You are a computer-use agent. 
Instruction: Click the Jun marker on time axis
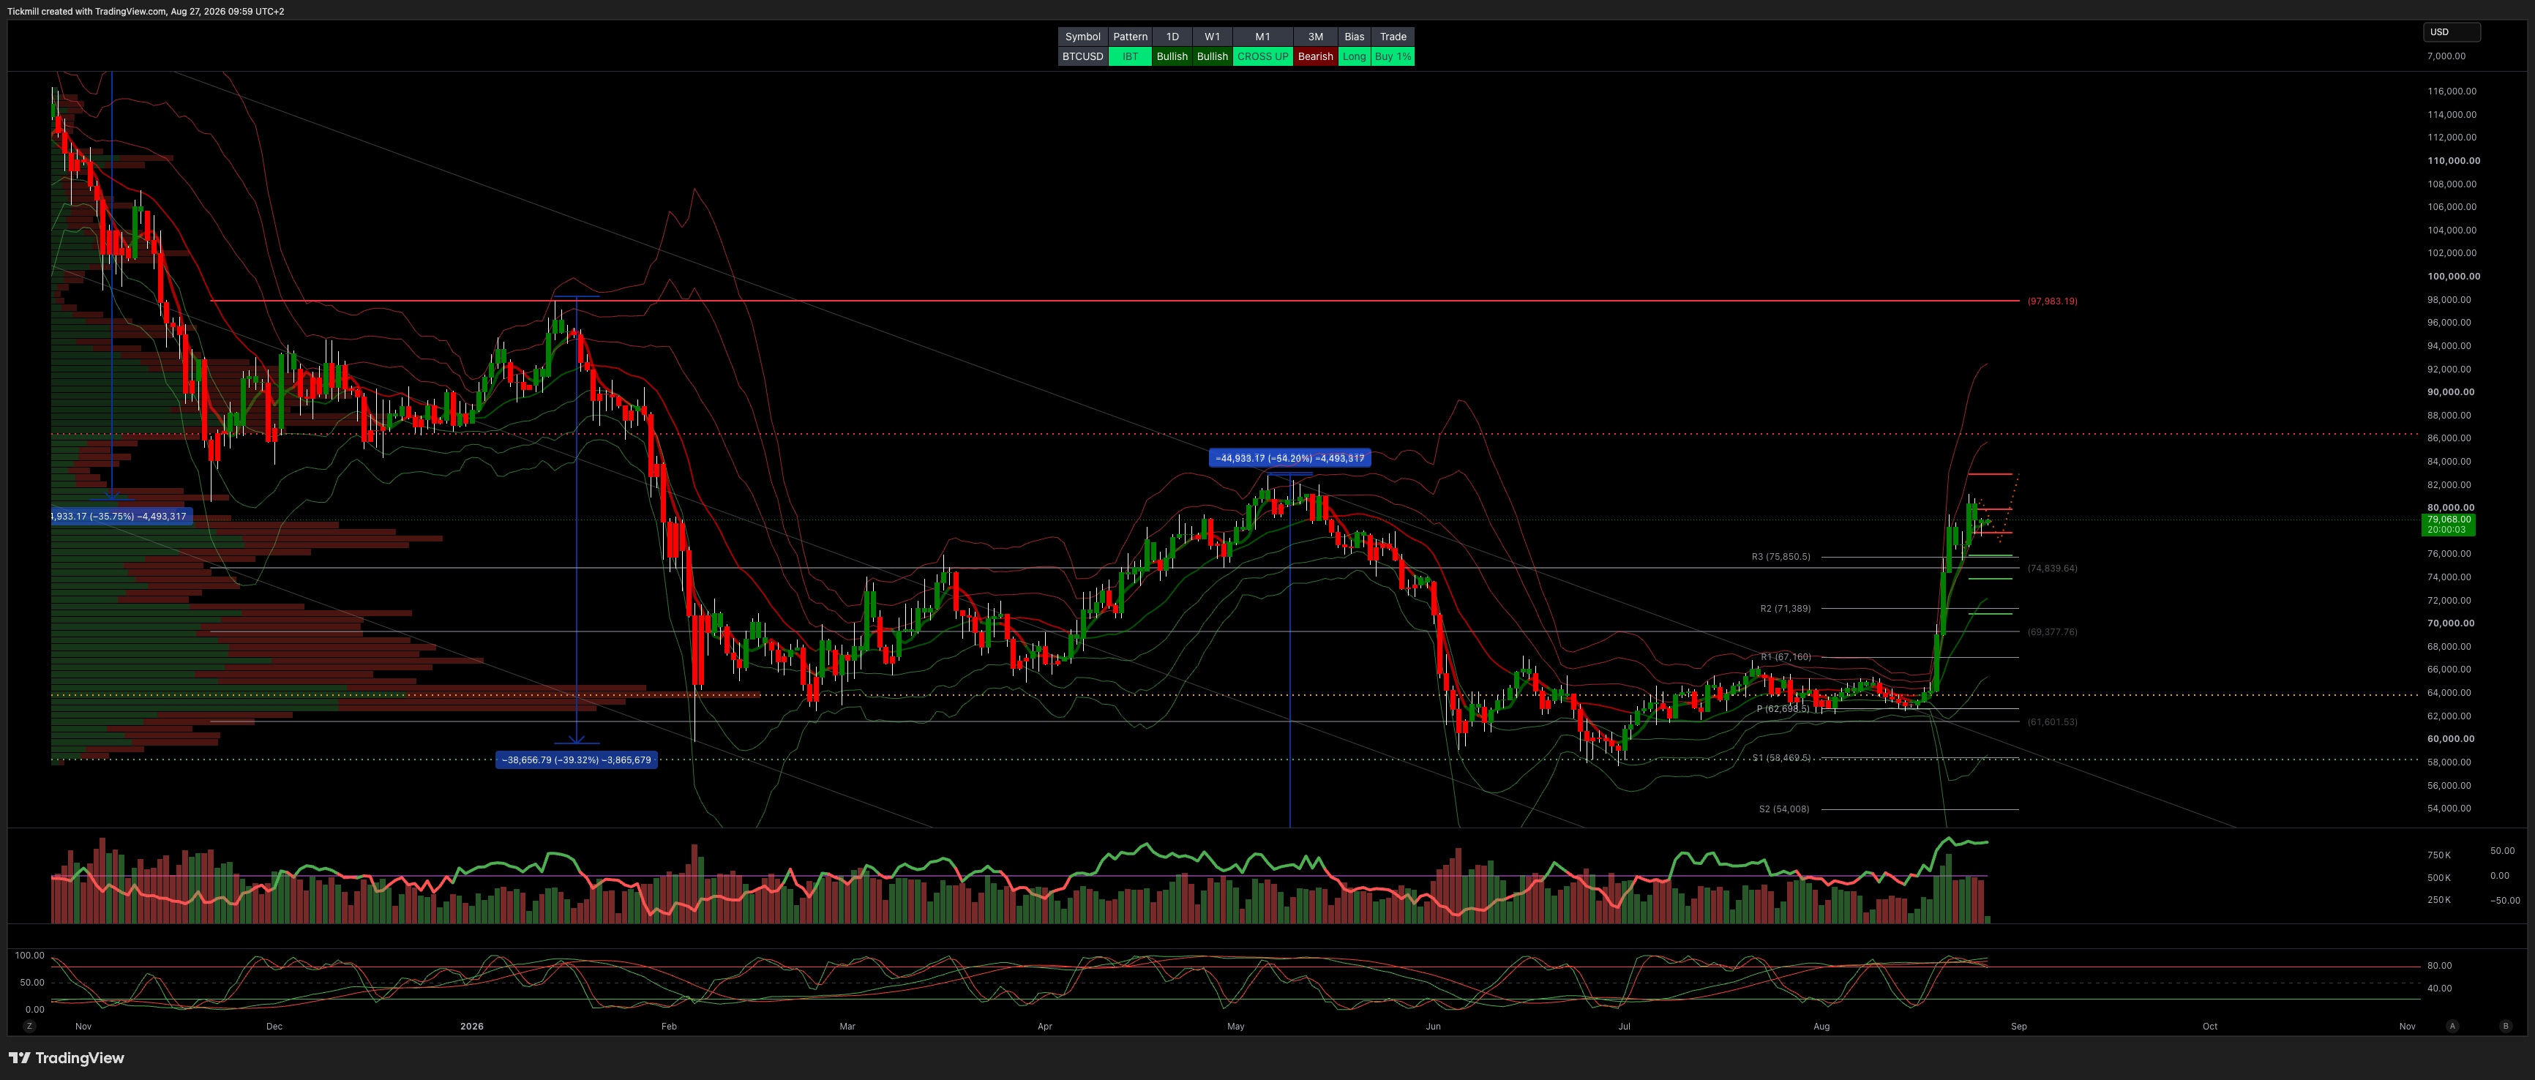pos(1433,1026)
